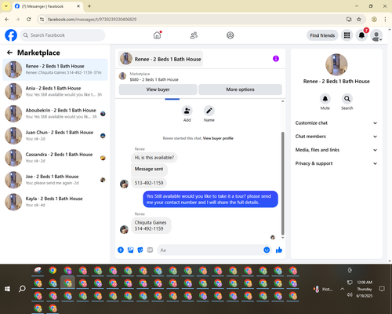
Task: Click the Facebook logo
Action: [11, 35]
